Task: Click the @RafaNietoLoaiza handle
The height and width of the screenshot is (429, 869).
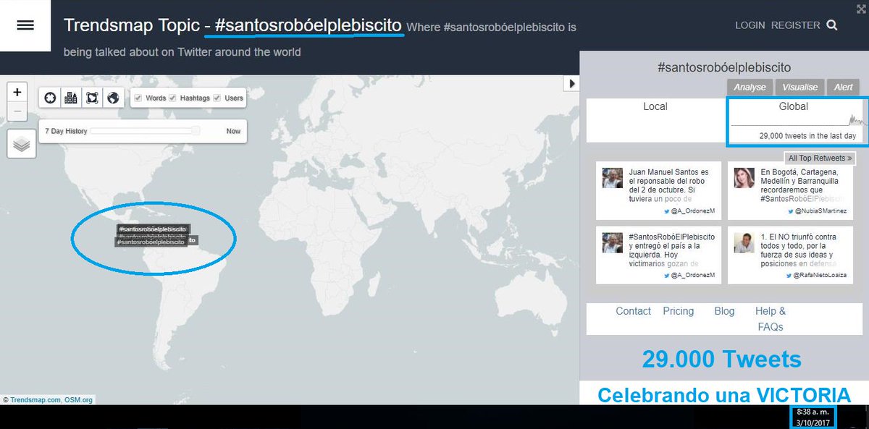Action: click(x=819, y=276)
